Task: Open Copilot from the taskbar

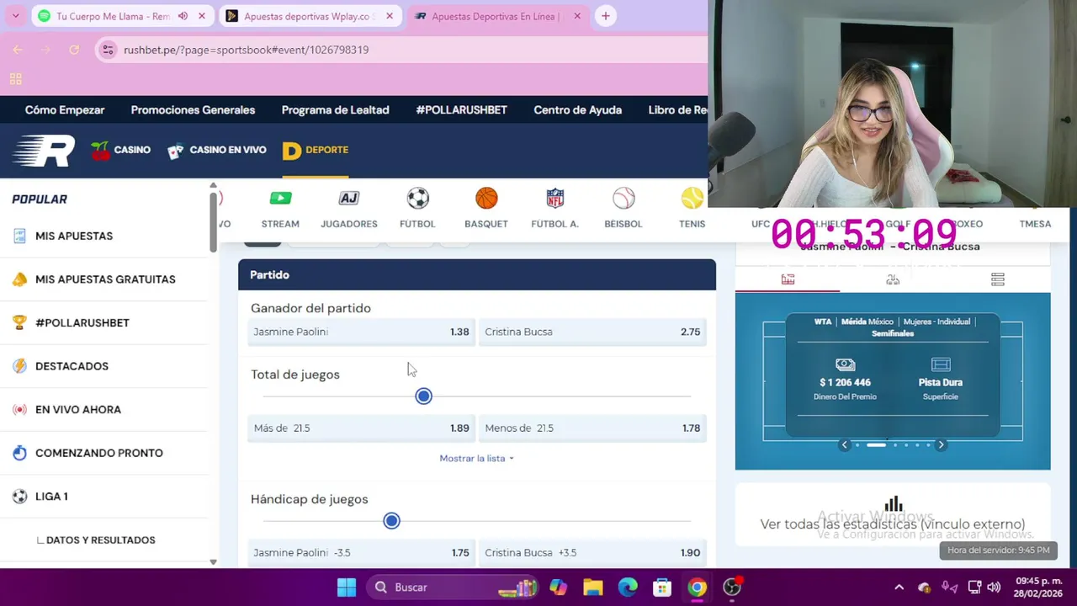Action: coord(559,587)
